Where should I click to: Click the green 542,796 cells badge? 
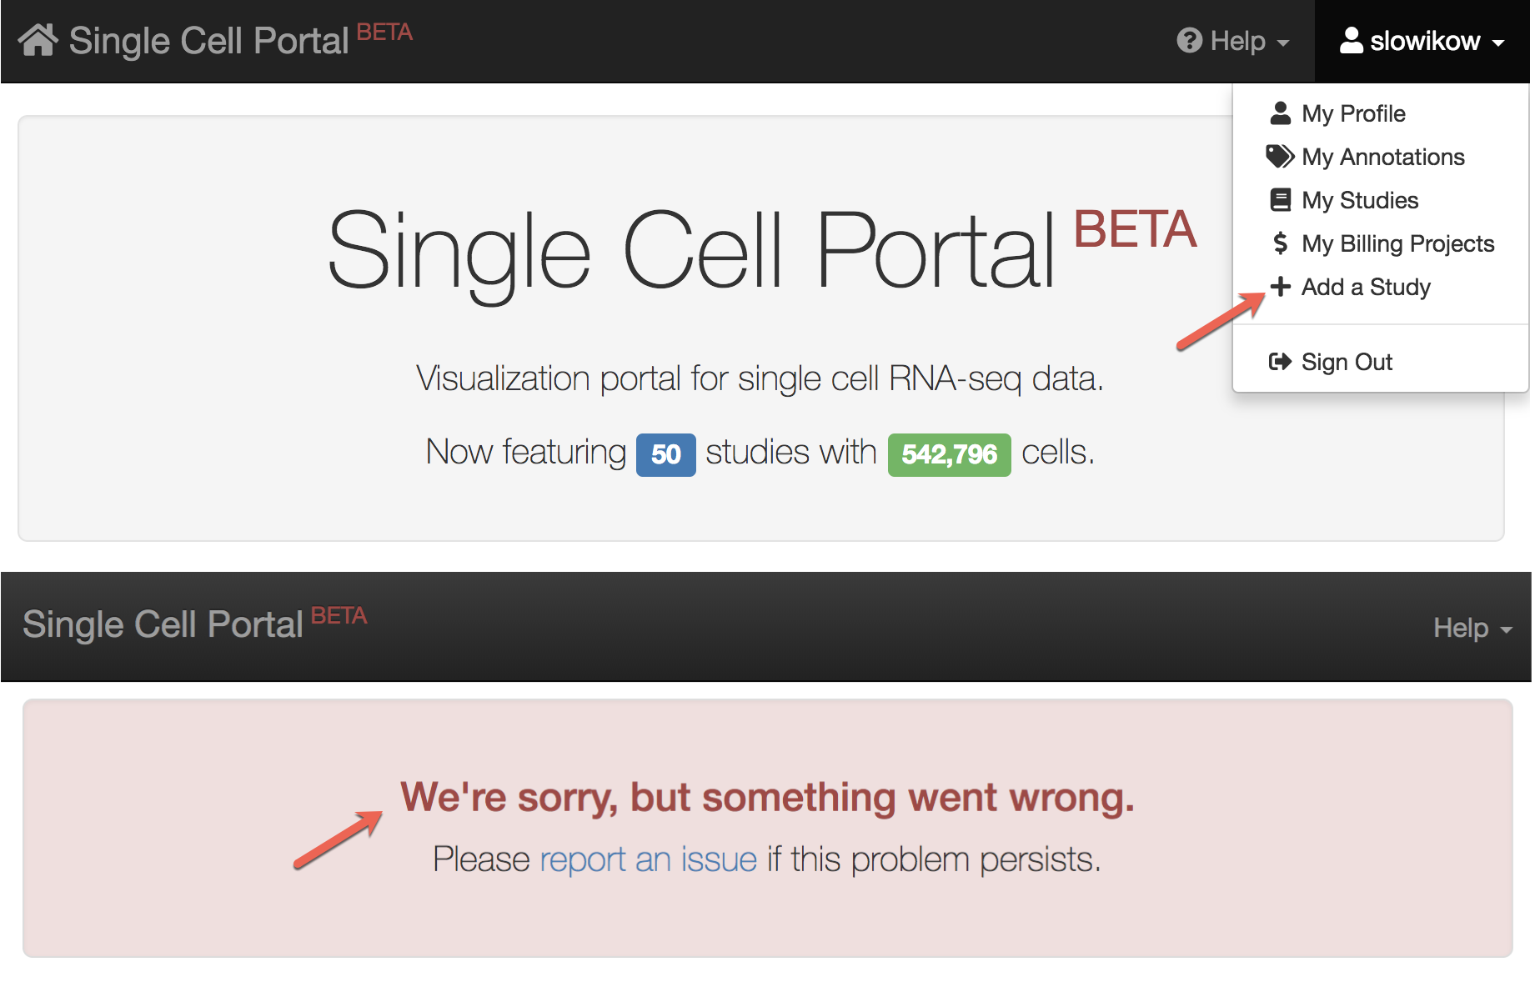coord(948,454)
